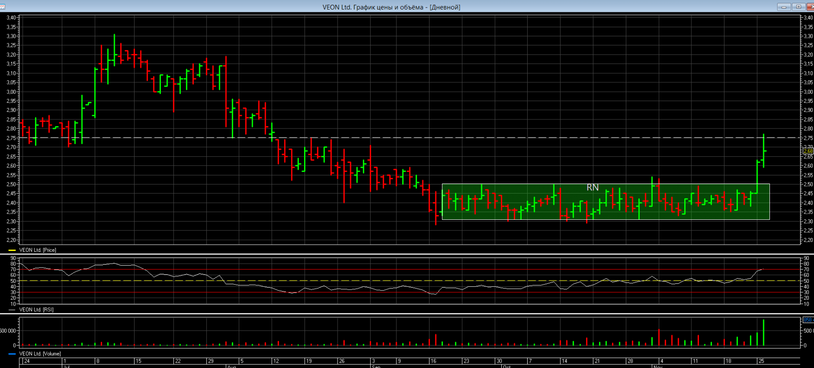Click the 500 000 label on left volume axis
Image resolution: width=814 pixels, height=368 pixels.
[x=8, y=331]
